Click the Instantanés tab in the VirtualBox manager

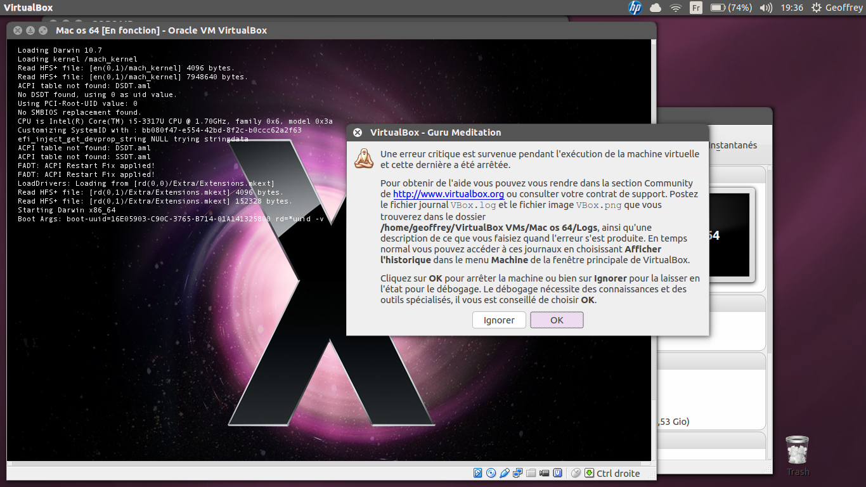pyautogui.click(x=732, y=145)
